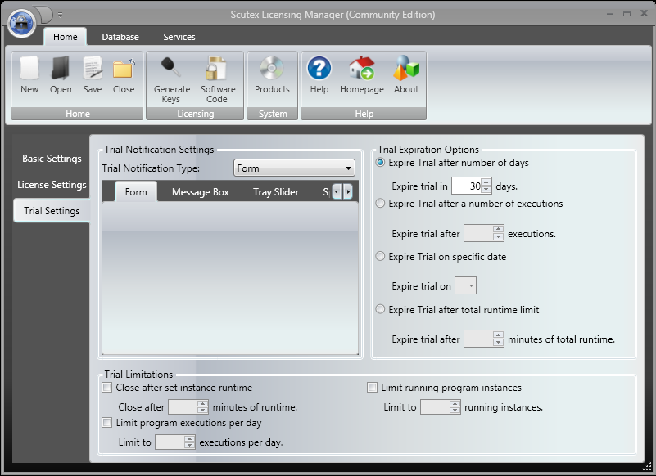This screenshot has height=476, width=656.
Task: Click the window resize grip corner
Action: (648, 467)
